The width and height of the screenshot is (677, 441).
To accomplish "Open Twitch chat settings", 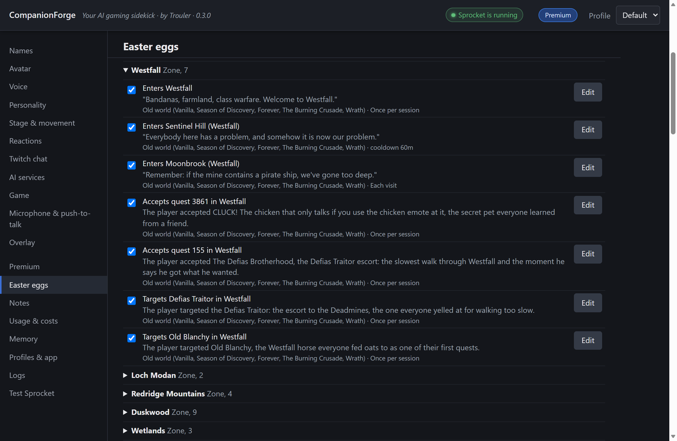I will click(54, 159).
